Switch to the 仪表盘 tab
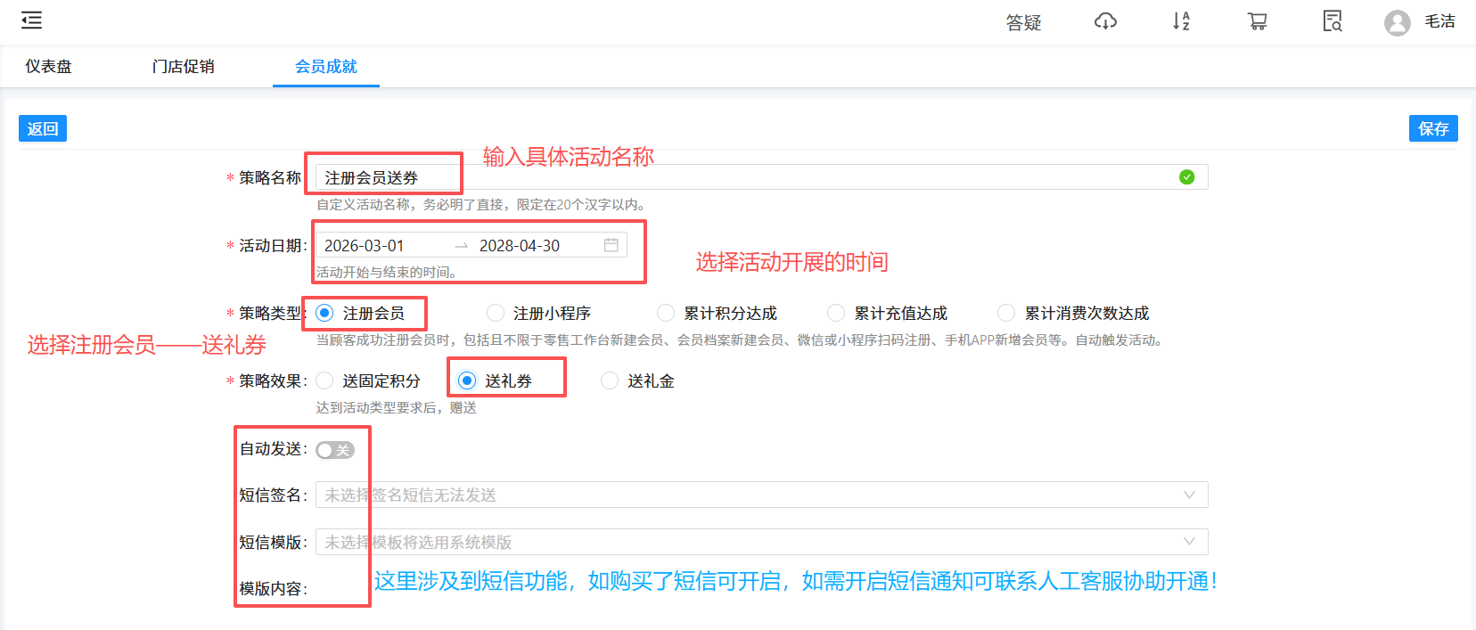This screenshot has width=1476, height=630. pyautogui.click(x=48, y=67)
